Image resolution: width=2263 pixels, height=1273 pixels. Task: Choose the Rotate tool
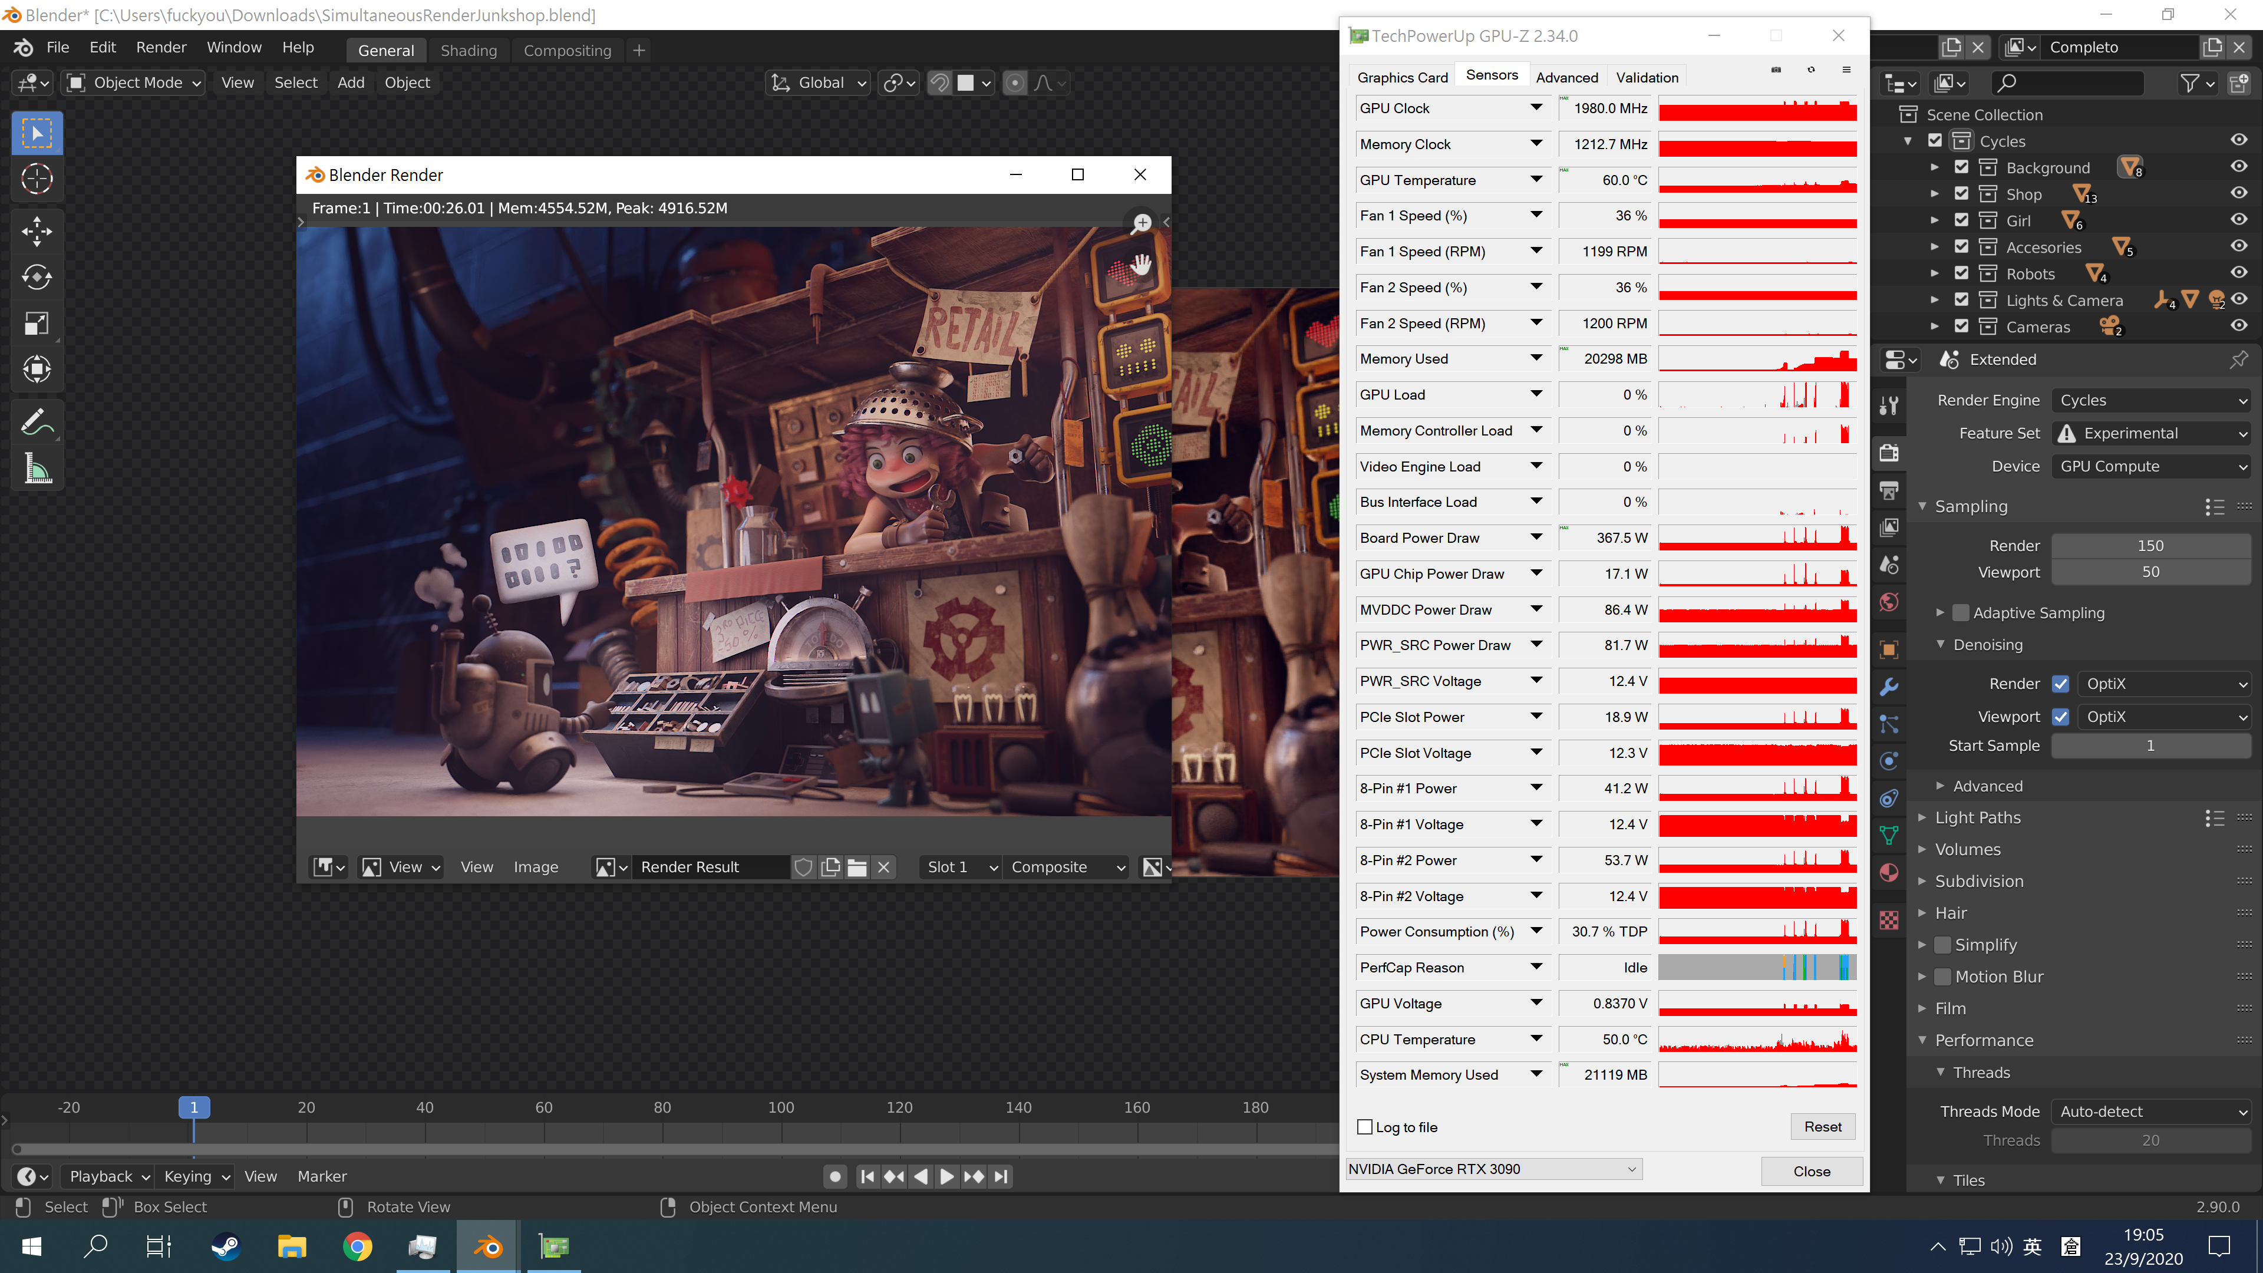click(x=37, y=278)
